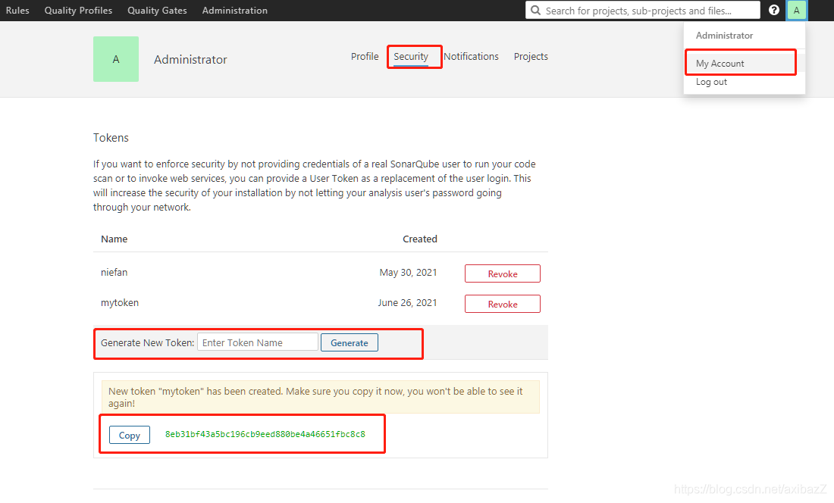
Task: Copy the newly created token
Action: pyautogui.click(x=129, y=434)
